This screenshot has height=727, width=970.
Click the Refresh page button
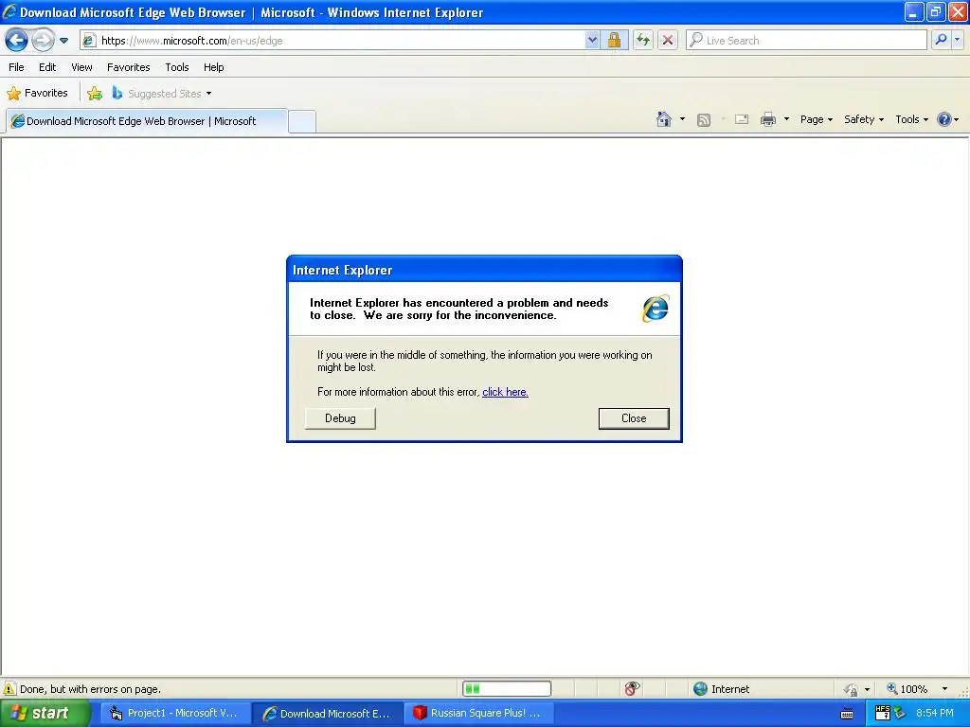(x=643, y=41)
